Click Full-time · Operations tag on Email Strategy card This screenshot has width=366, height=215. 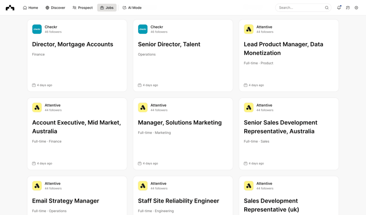click(x=49, y=211)
